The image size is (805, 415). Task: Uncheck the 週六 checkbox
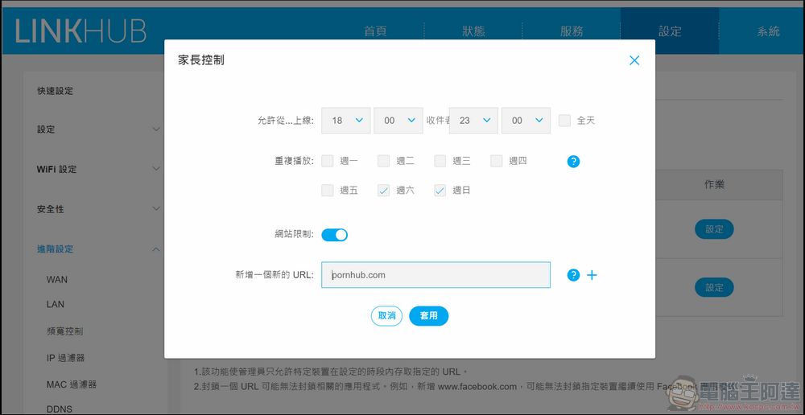384,191
